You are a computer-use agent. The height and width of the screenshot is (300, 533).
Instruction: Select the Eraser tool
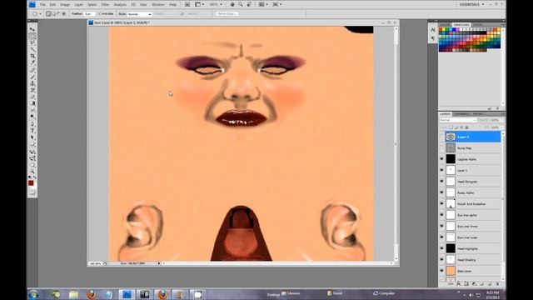click(32, 97)
